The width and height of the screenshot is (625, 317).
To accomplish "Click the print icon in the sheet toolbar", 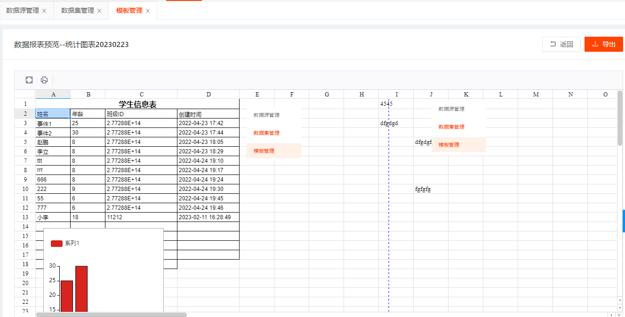I will [44, 80].
